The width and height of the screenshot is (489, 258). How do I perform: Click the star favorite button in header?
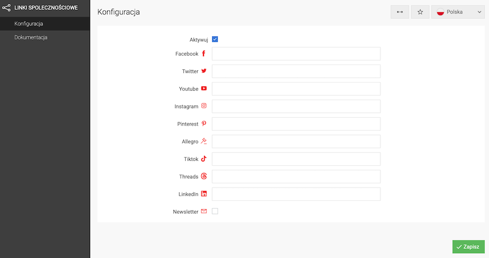point(420,12)
